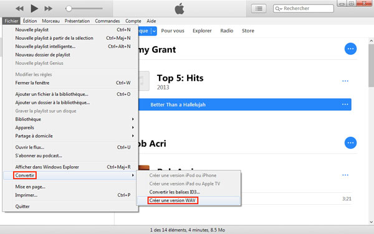
Task: Open the Commandes menu
Action: [107, 21]
